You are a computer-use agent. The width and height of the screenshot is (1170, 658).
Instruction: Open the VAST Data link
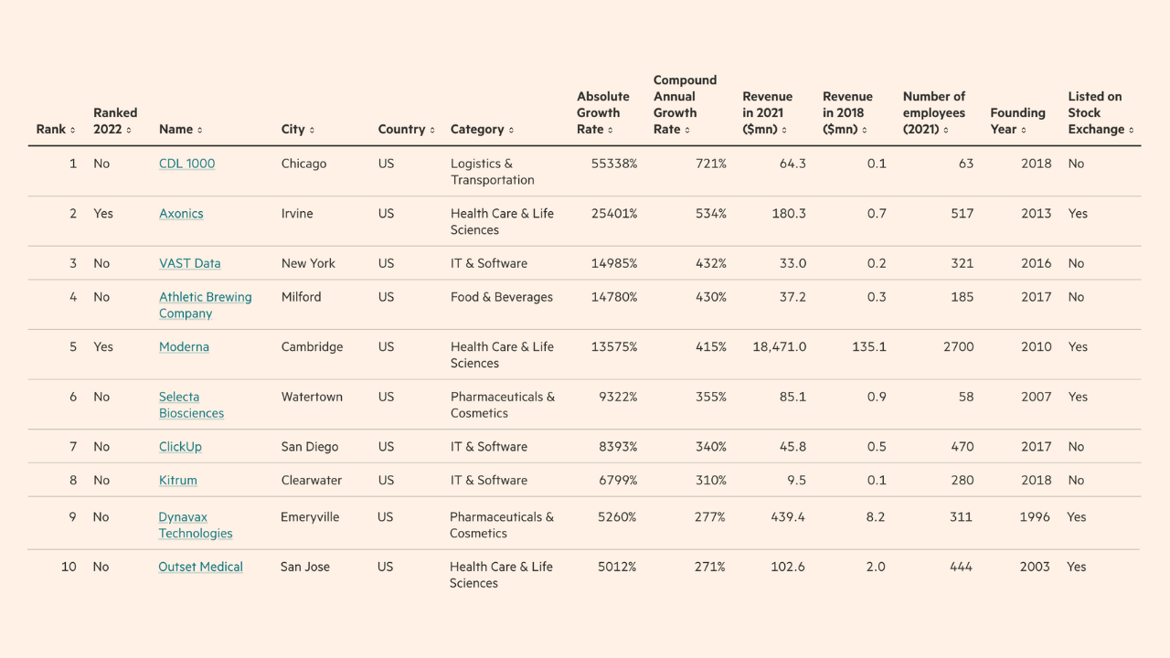[189, 263]
